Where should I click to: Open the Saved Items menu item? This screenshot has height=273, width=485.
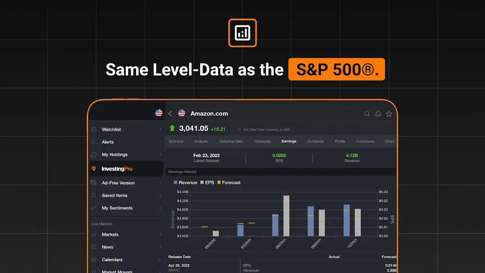point(126,196)
